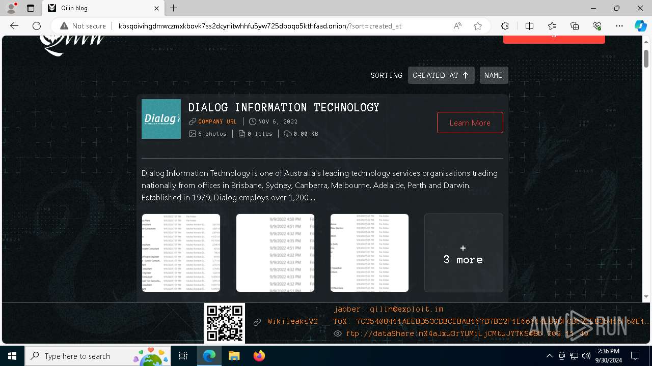The width and height of the screenshot is (652, 366).
Task: Click the TOX ID string
Action: (x=492, y=321)
